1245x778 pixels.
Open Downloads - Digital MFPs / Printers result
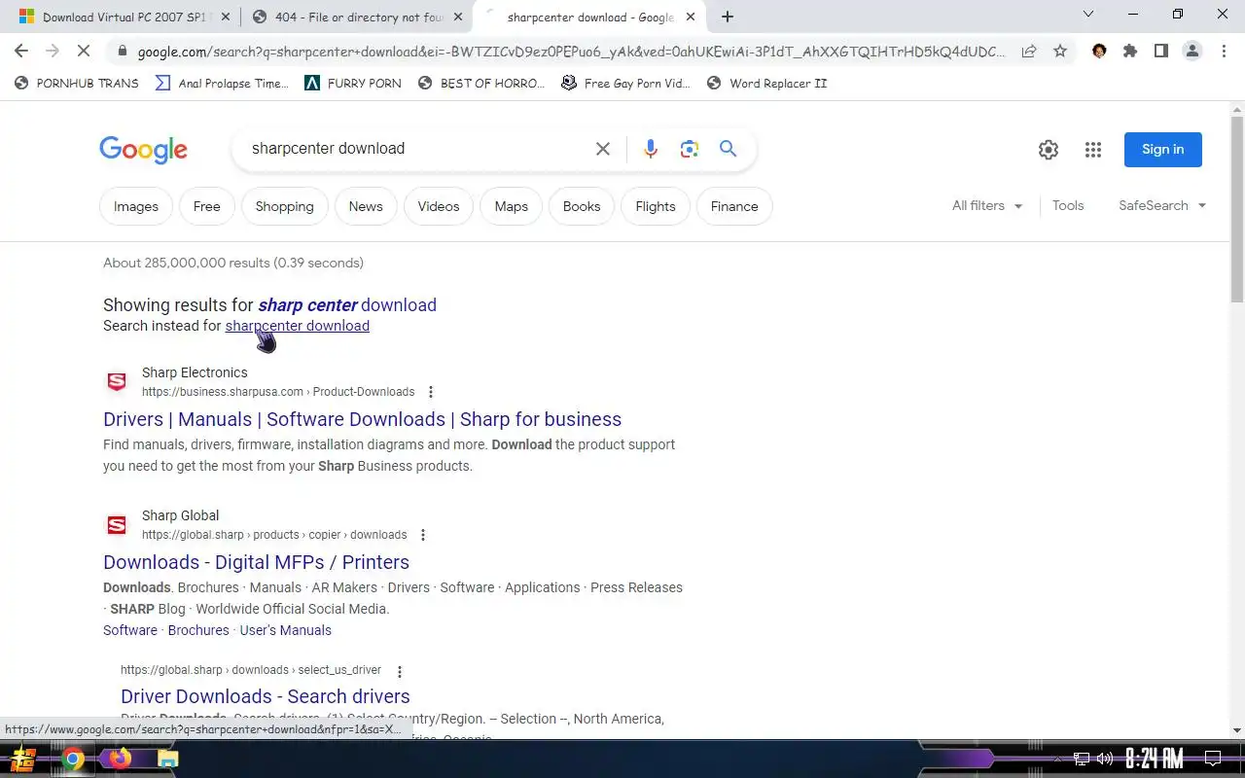[256, 562]
